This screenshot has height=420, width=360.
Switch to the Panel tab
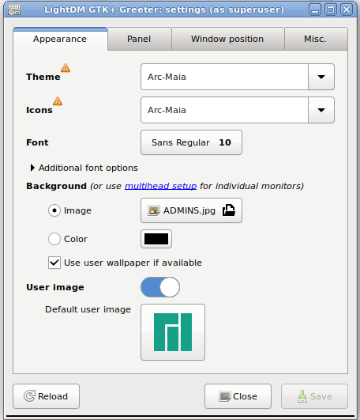coord(139,39)
